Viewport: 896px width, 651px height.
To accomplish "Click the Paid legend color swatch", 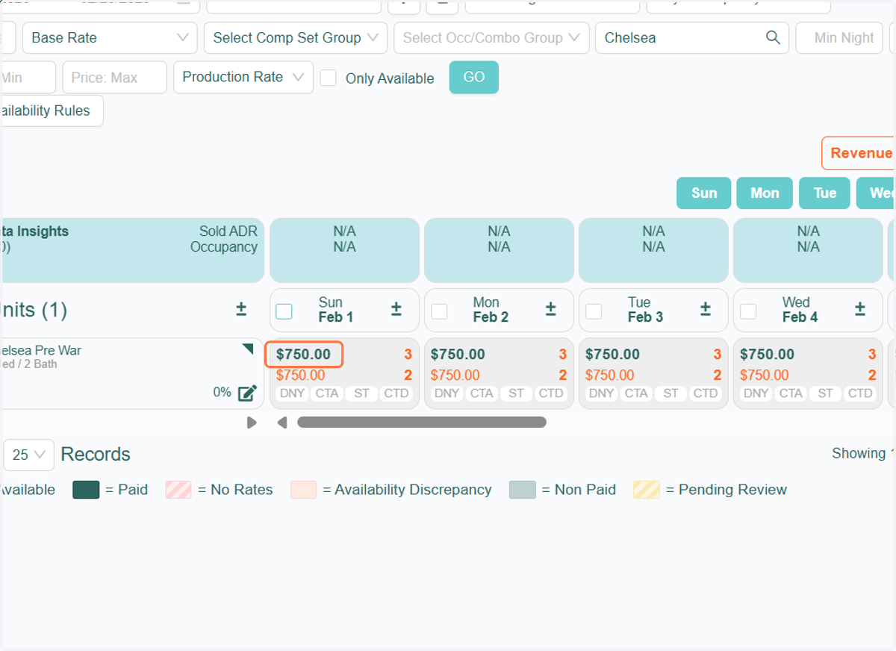I will pos(86,490).
